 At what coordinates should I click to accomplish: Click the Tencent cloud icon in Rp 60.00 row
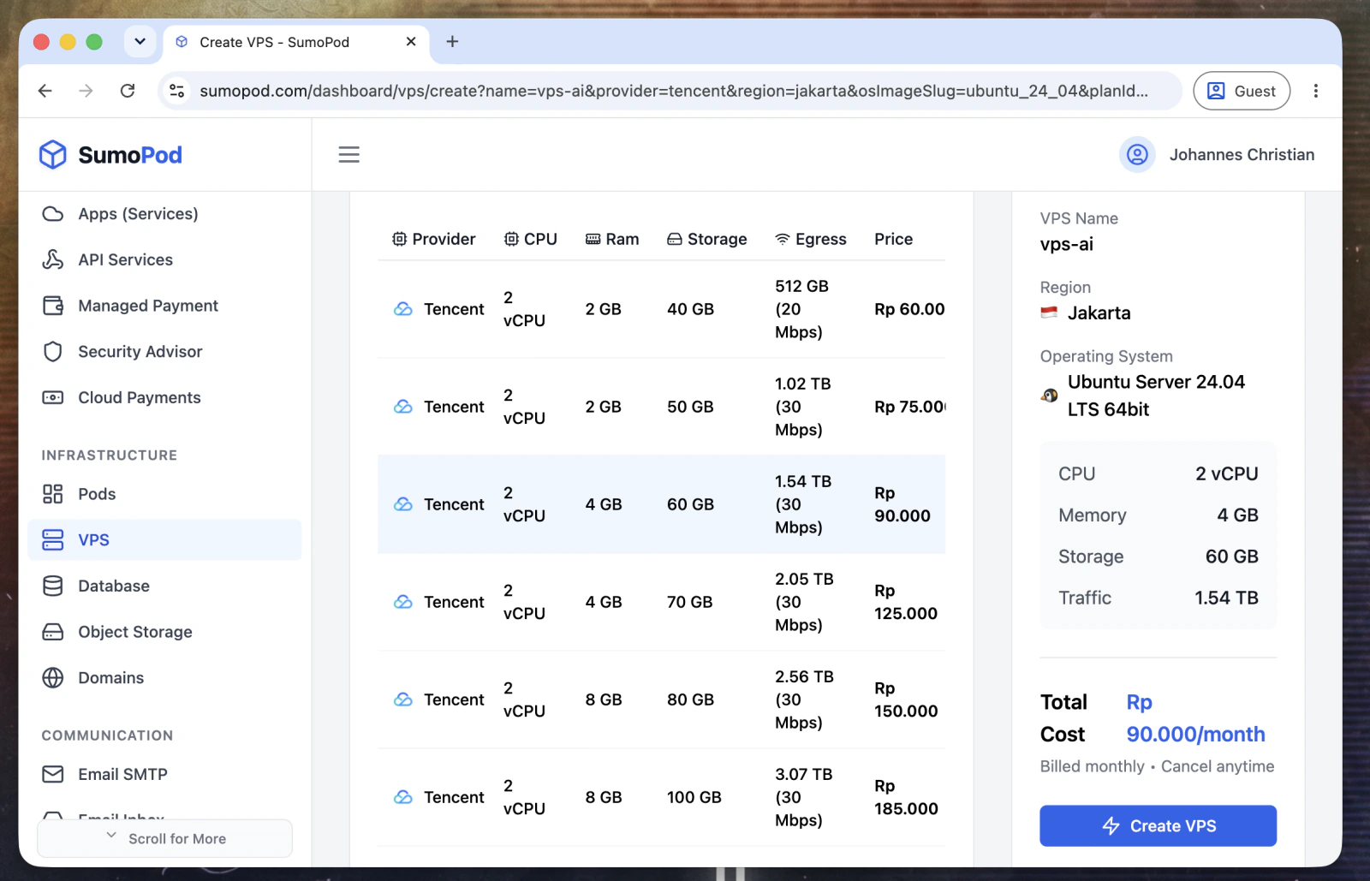[403, 309]
